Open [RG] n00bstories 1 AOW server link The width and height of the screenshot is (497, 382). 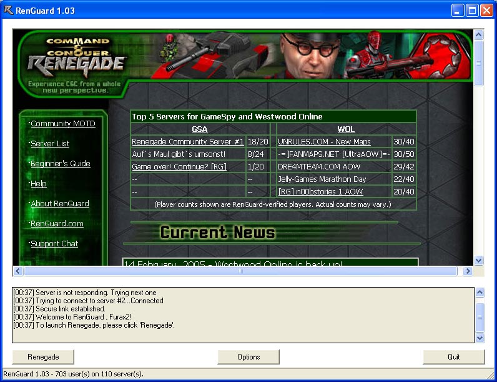320,192
